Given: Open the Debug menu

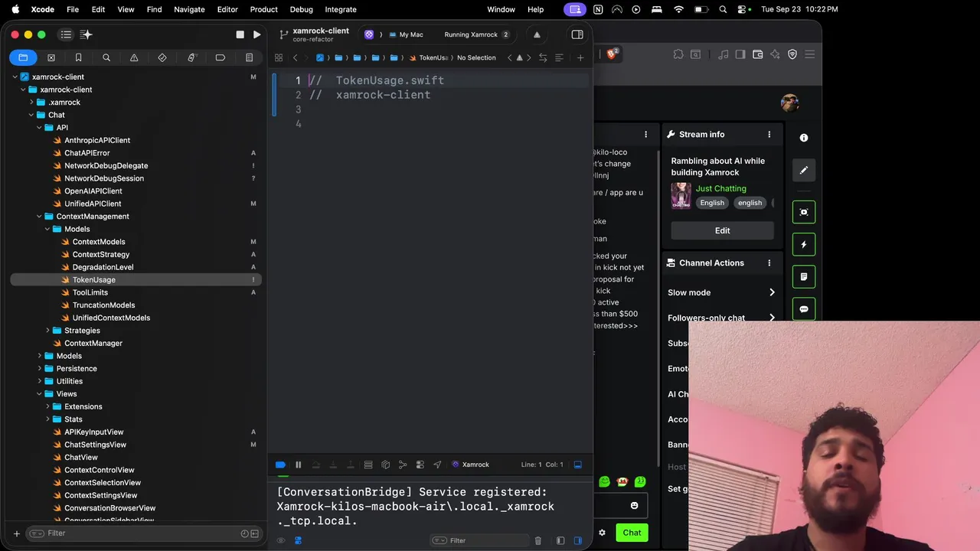Looking at the screenshot, I should (301, 9).
